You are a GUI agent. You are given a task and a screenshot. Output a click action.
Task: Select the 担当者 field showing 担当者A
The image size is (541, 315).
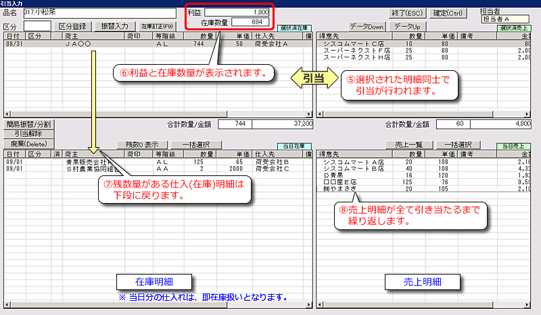pos(510,20)
